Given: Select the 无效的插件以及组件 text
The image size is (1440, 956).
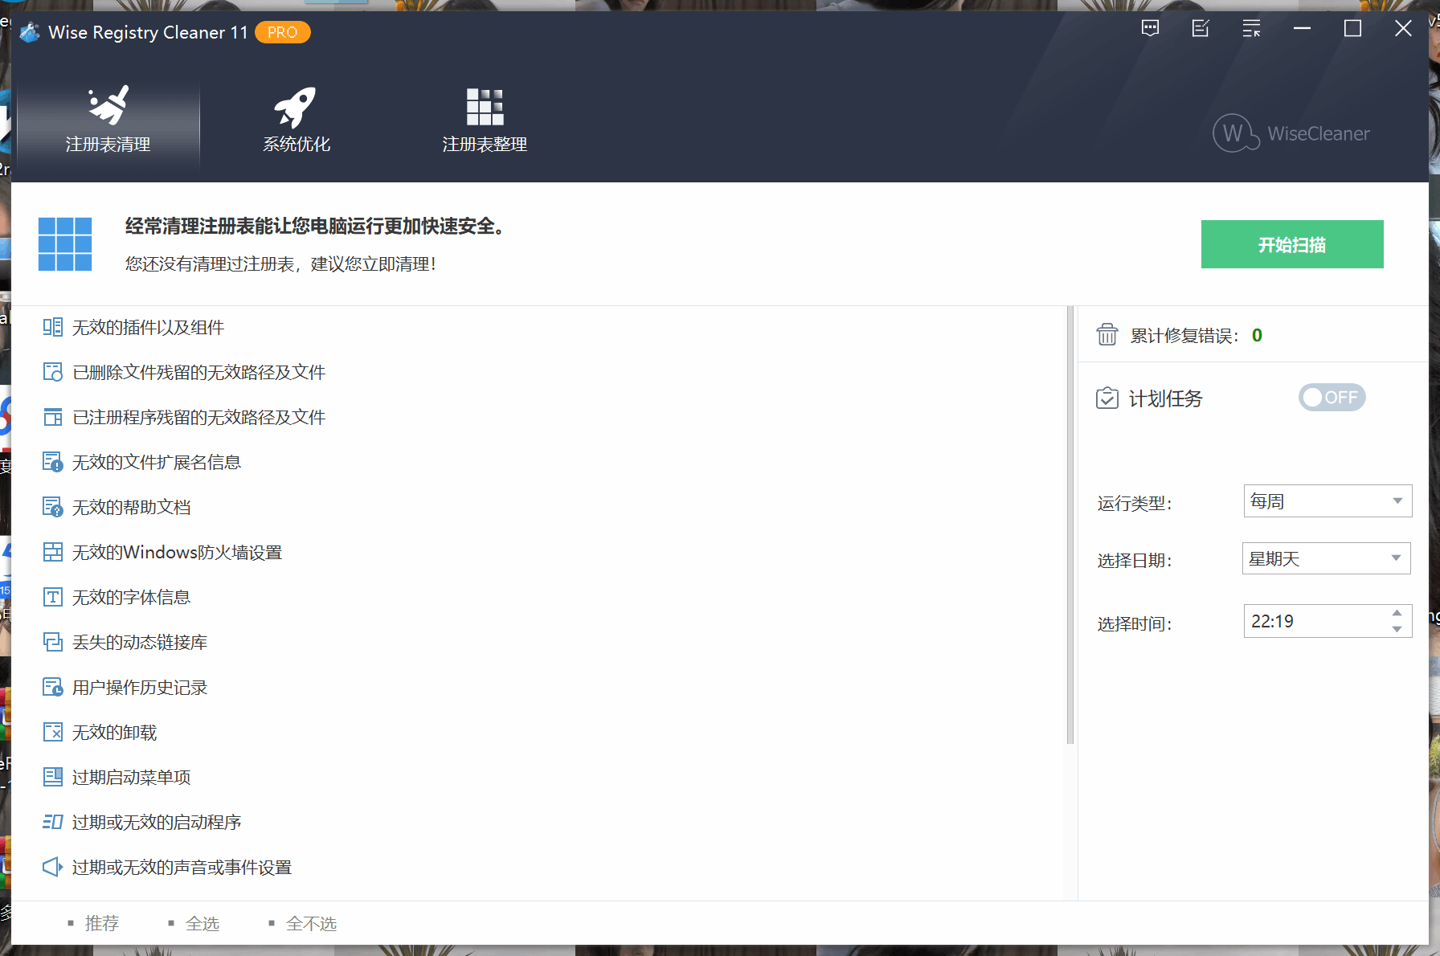Looking at the screenshot, I should [148, 328].
